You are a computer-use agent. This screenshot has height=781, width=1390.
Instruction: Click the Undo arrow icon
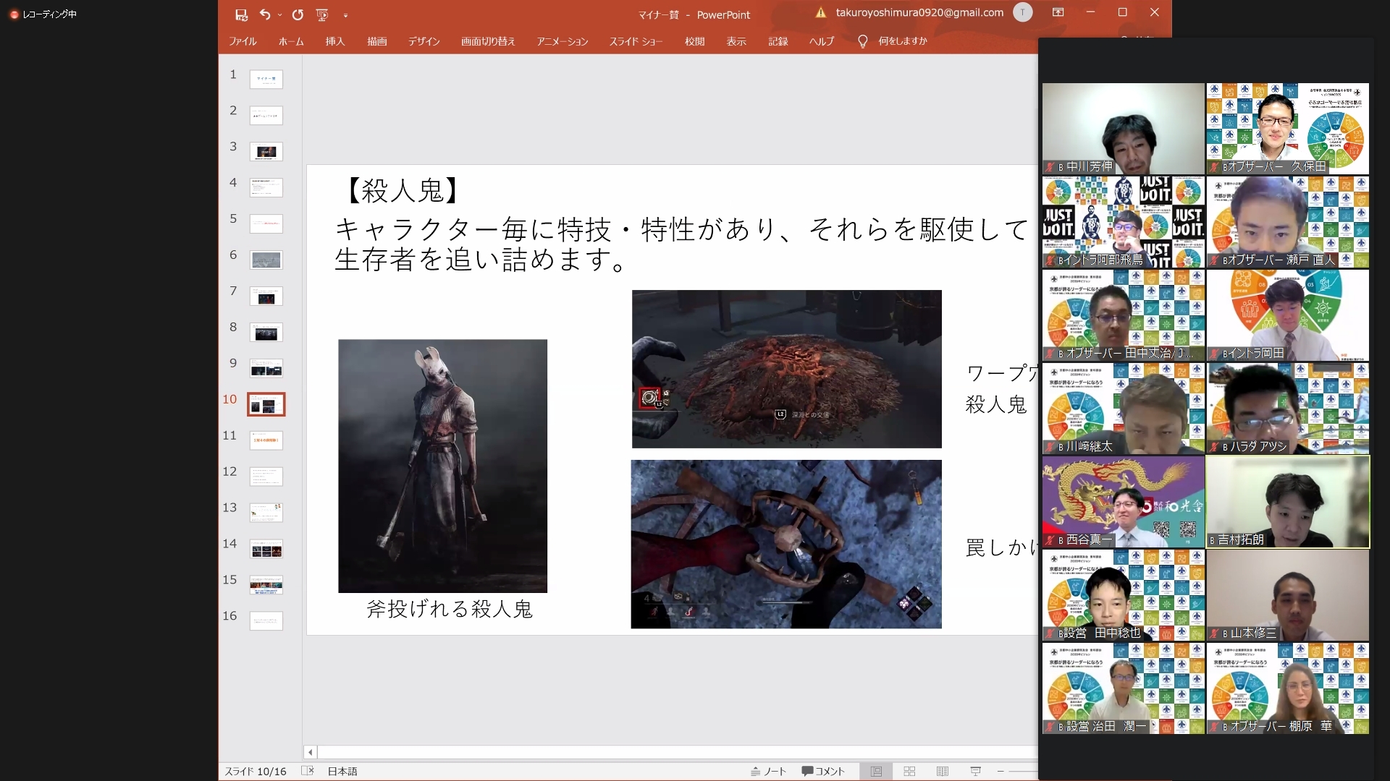click(x=264, y=14)
